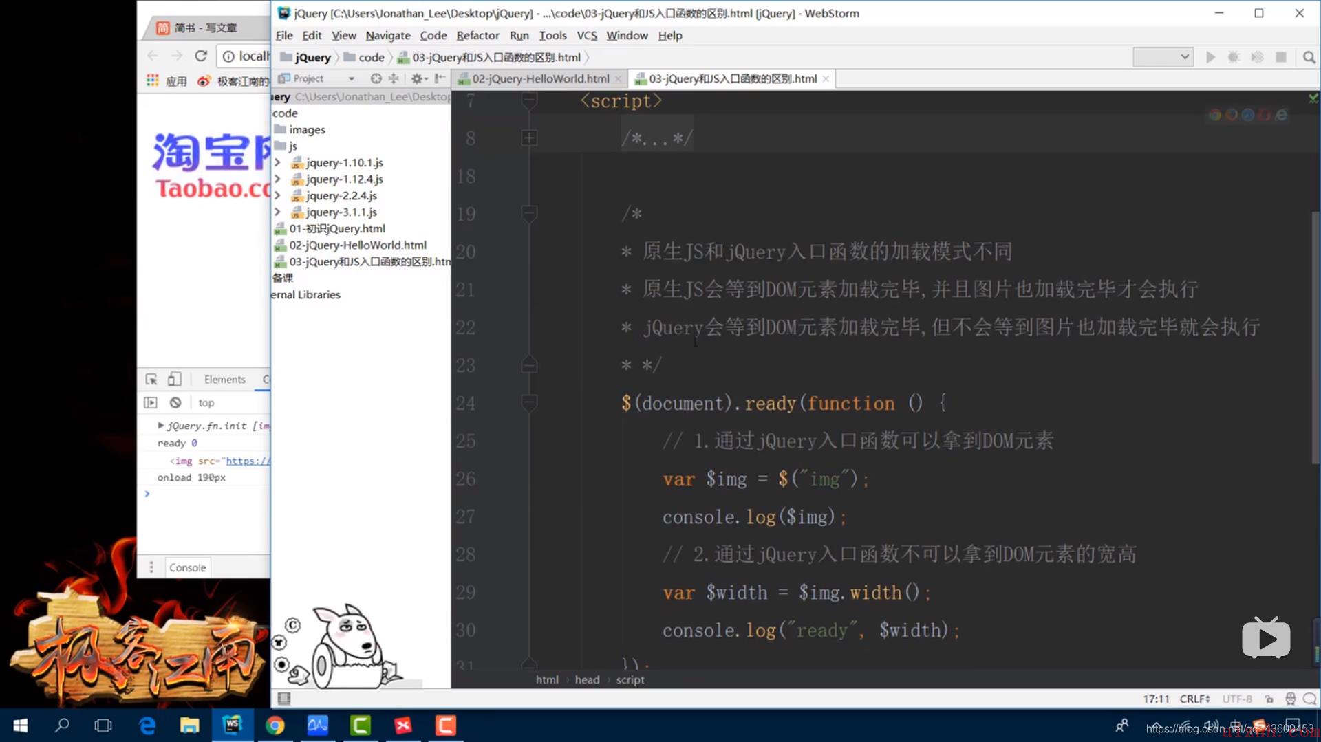
Task: Collapse comment fold marker on line 19
Action: (529, 214)
